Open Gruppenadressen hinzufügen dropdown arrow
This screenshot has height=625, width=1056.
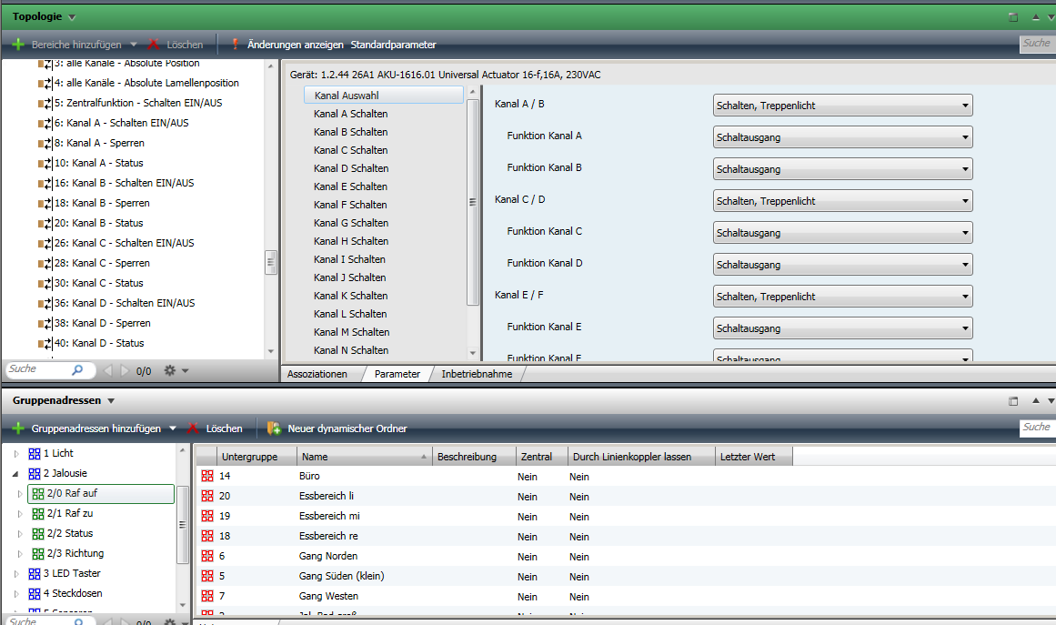tap(173, 428)
